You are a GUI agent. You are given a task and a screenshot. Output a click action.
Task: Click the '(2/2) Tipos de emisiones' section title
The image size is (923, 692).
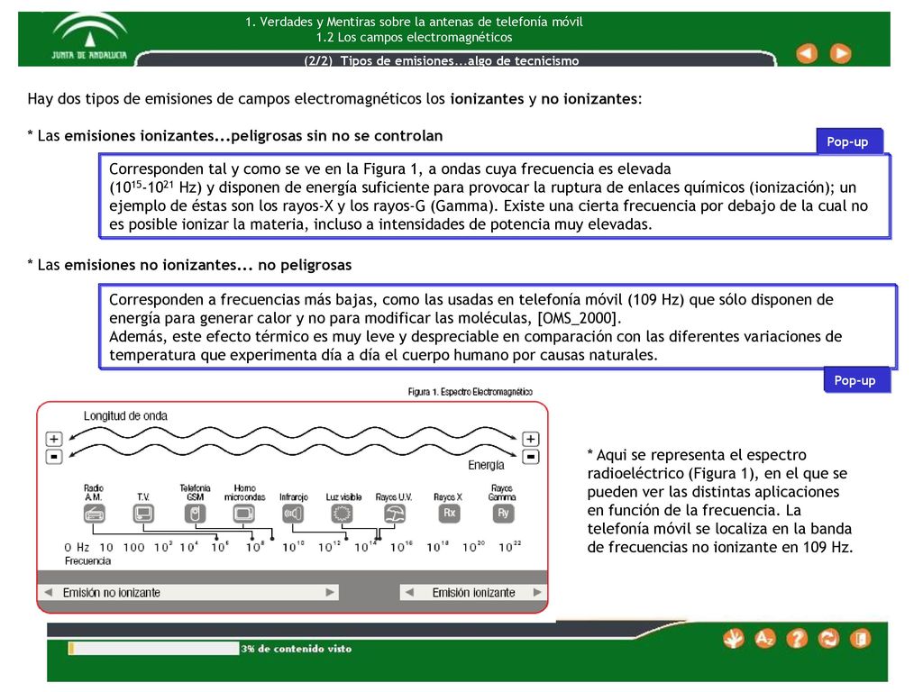click(442, 60)
